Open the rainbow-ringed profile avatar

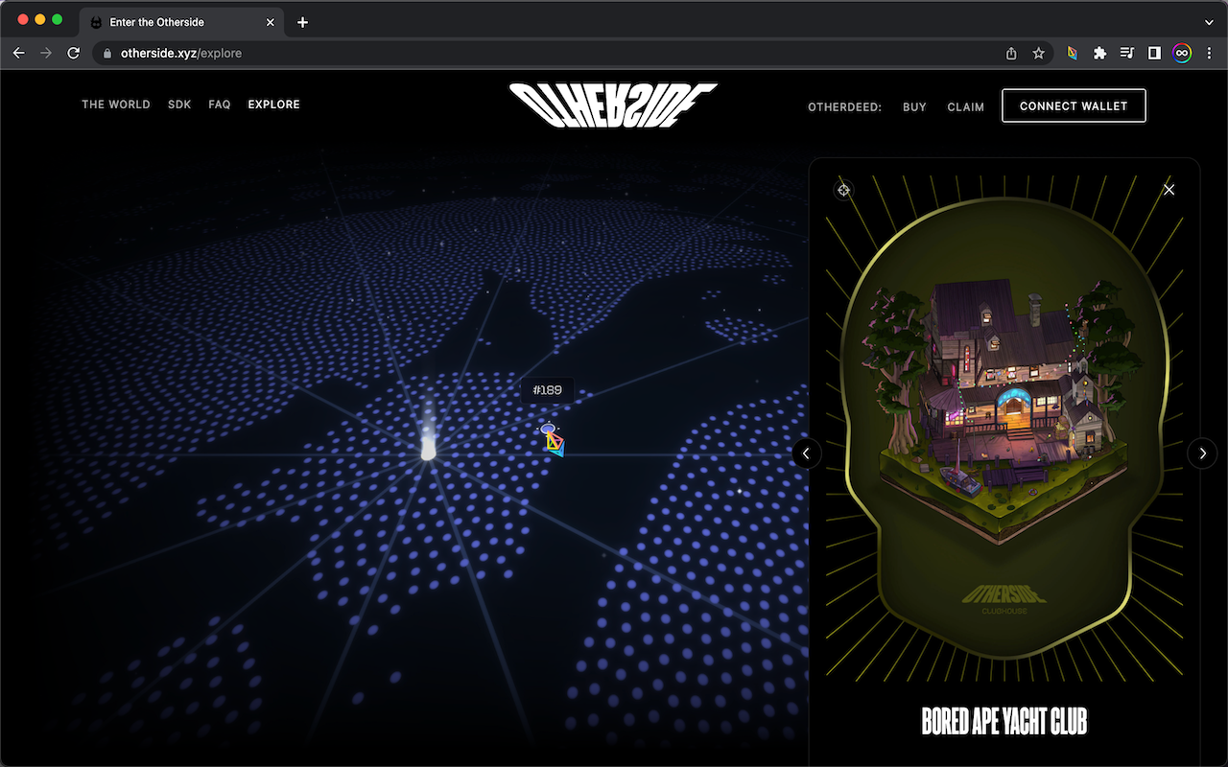(1182, 54)
